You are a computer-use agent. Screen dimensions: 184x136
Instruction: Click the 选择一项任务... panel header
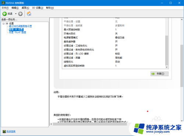(9, 19)
